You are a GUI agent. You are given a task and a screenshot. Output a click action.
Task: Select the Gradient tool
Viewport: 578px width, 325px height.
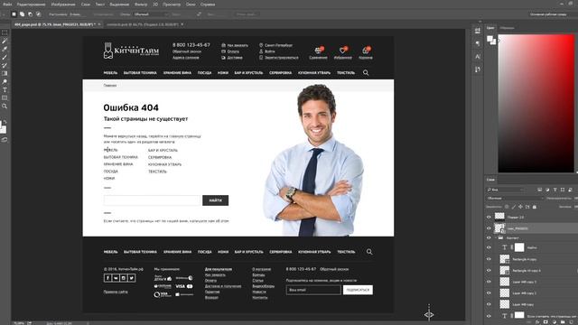[x=5, y=73]
